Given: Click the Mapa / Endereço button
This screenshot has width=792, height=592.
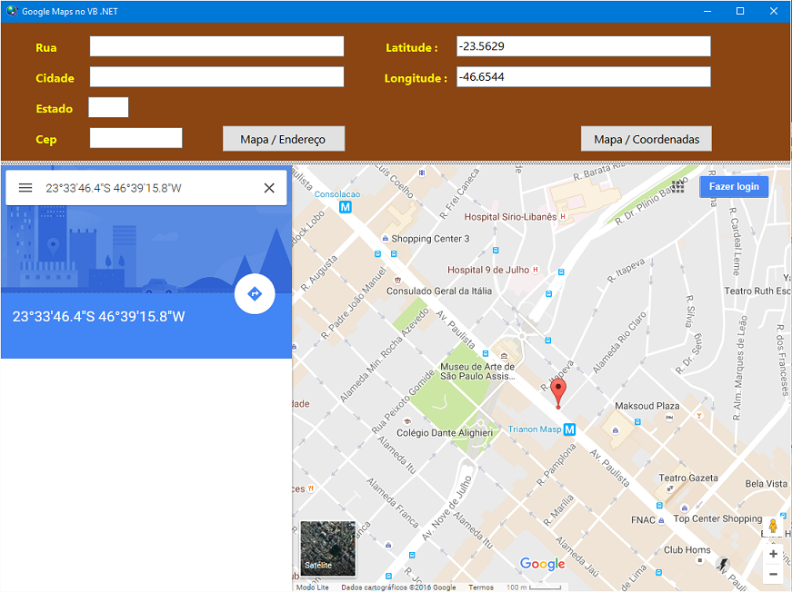Looking at the screenshot, I should pos(284,139).
